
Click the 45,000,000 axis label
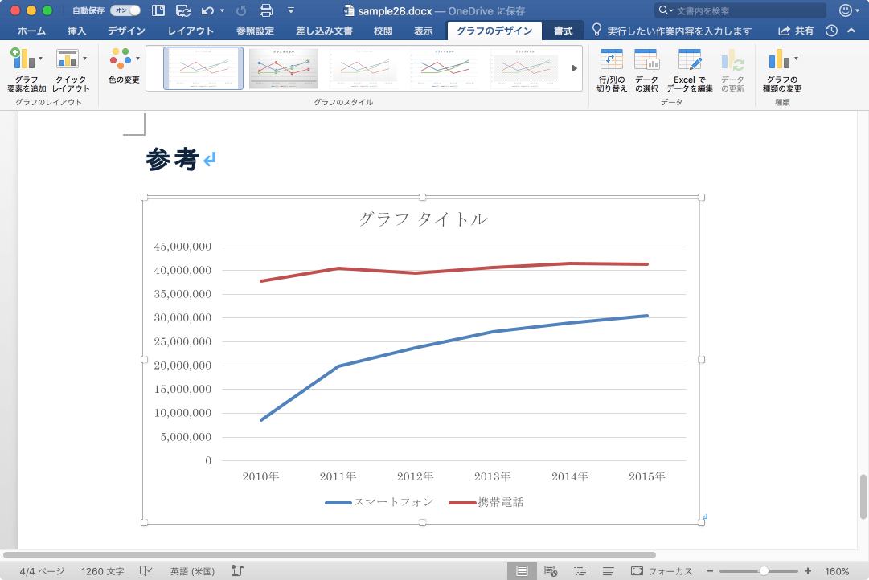183,247
